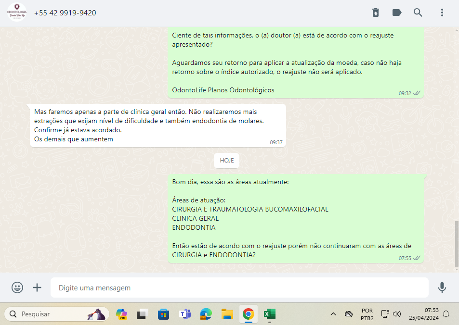Open Microsoft Store from taskbar
The image size is (459, 325).
point(163,314)
